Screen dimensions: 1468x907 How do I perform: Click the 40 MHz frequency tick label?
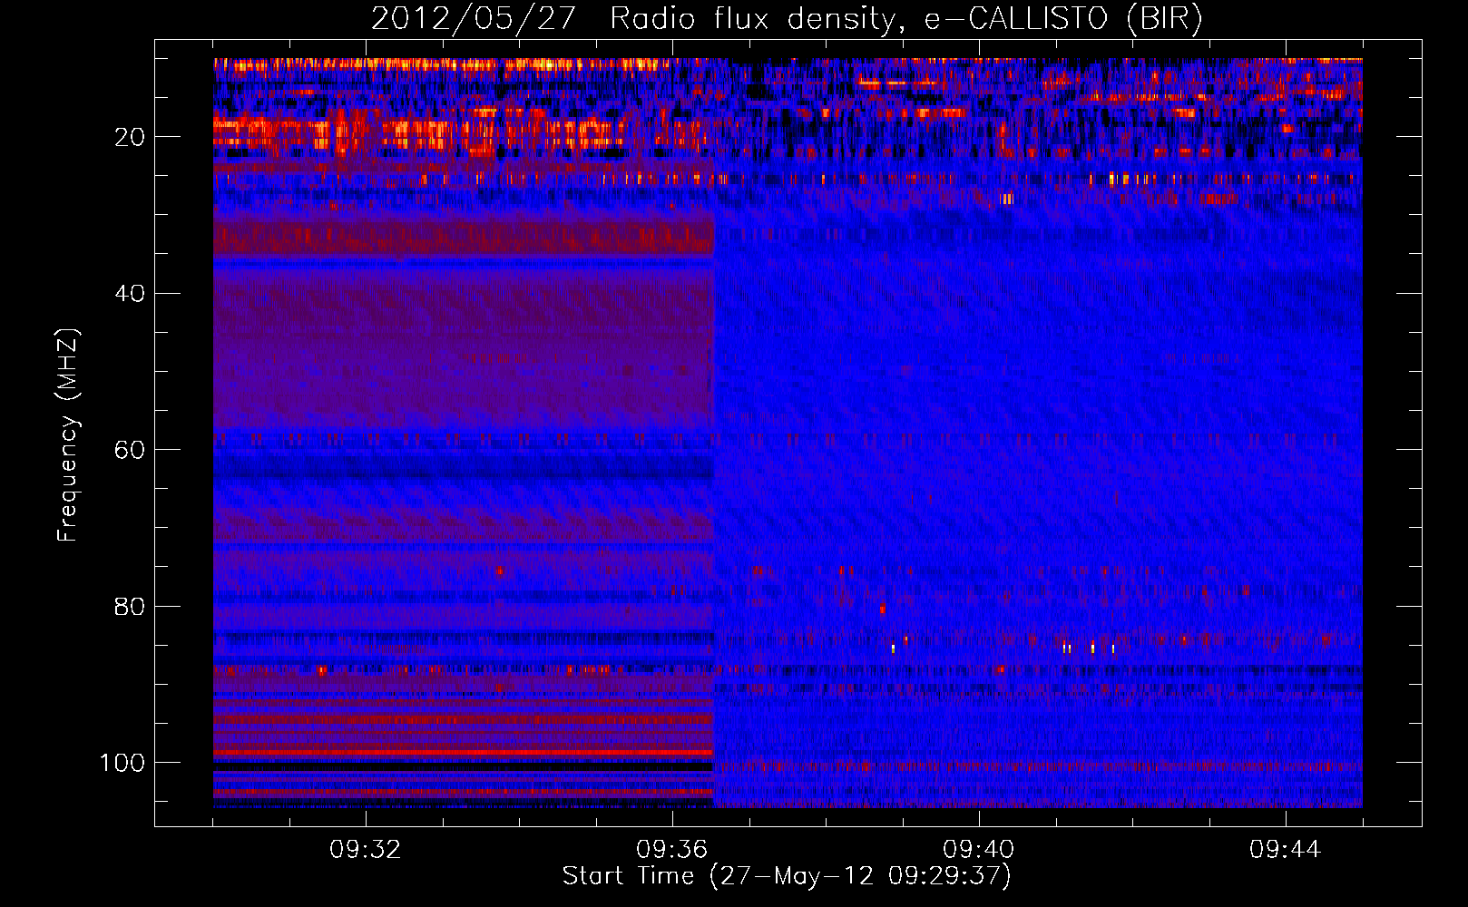130,293
